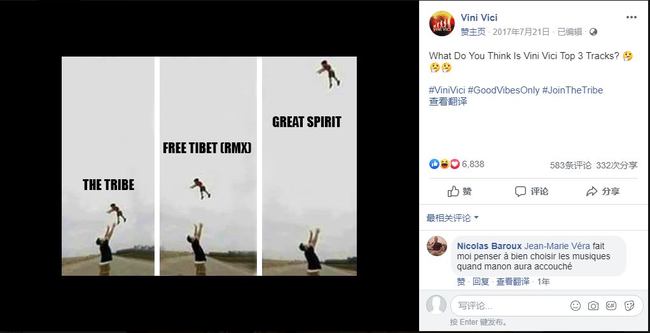Click Nicolas Baroux's avatar thumbnail
The image size is (650, 333).
coord(437,246)
